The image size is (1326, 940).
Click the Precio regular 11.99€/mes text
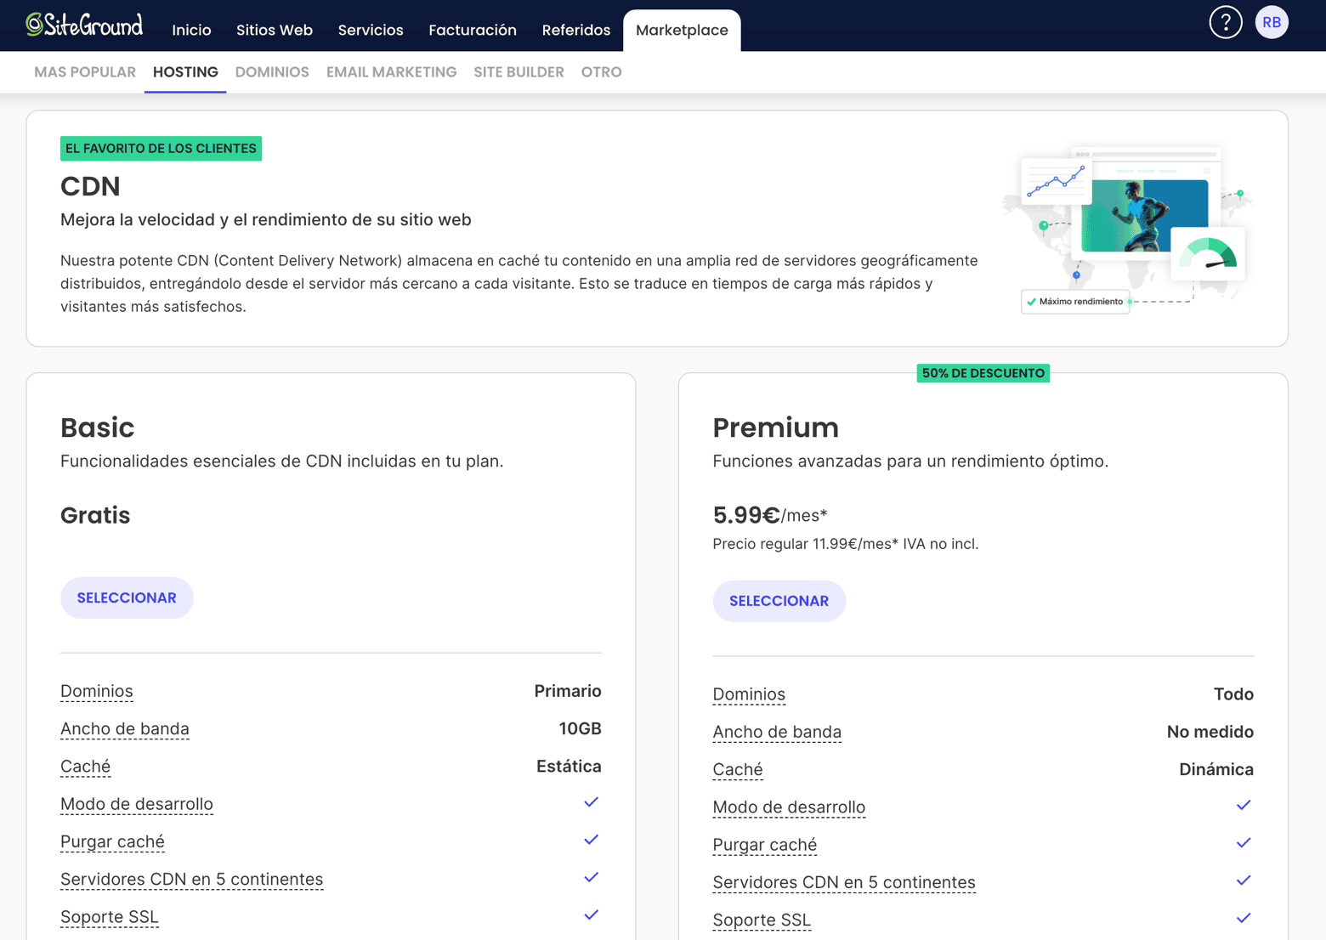[846, 544]
